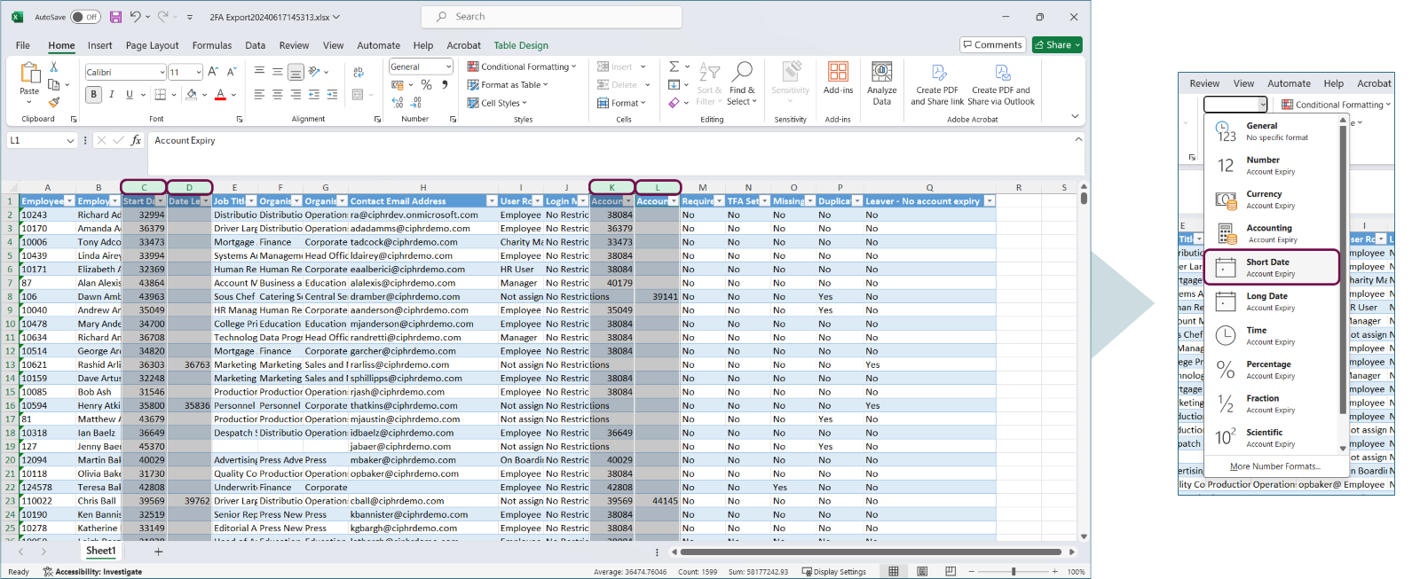Viewport: 1420px width, 579px height.
Task: Select the Format Painter brush icon
Action: [x=53, y=103]
